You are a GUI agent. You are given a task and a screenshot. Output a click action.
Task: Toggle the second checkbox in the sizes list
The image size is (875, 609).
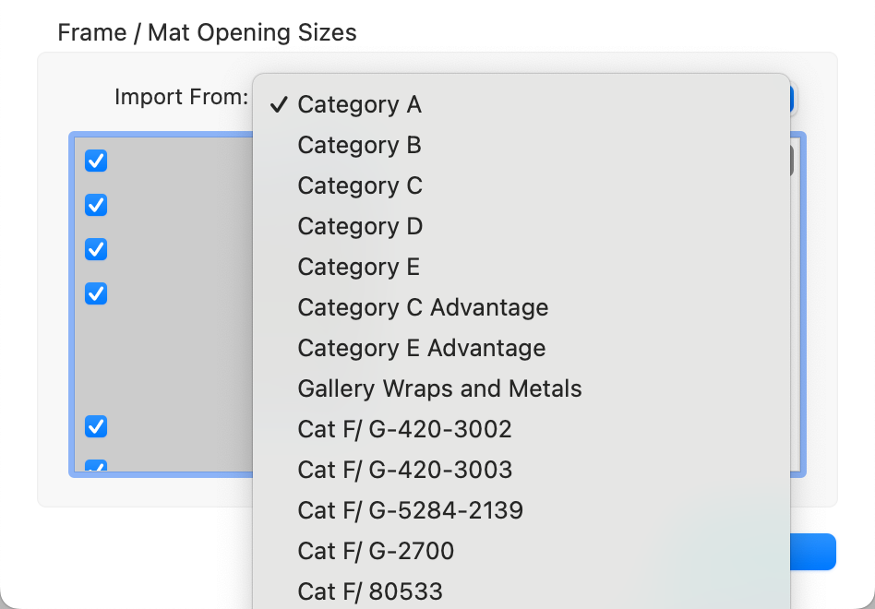click(96, 205)
